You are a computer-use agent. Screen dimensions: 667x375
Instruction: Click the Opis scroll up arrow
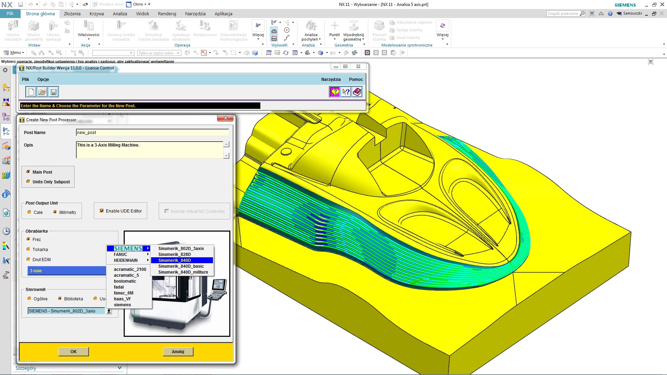pyautogui.click(x=227, y=144)
